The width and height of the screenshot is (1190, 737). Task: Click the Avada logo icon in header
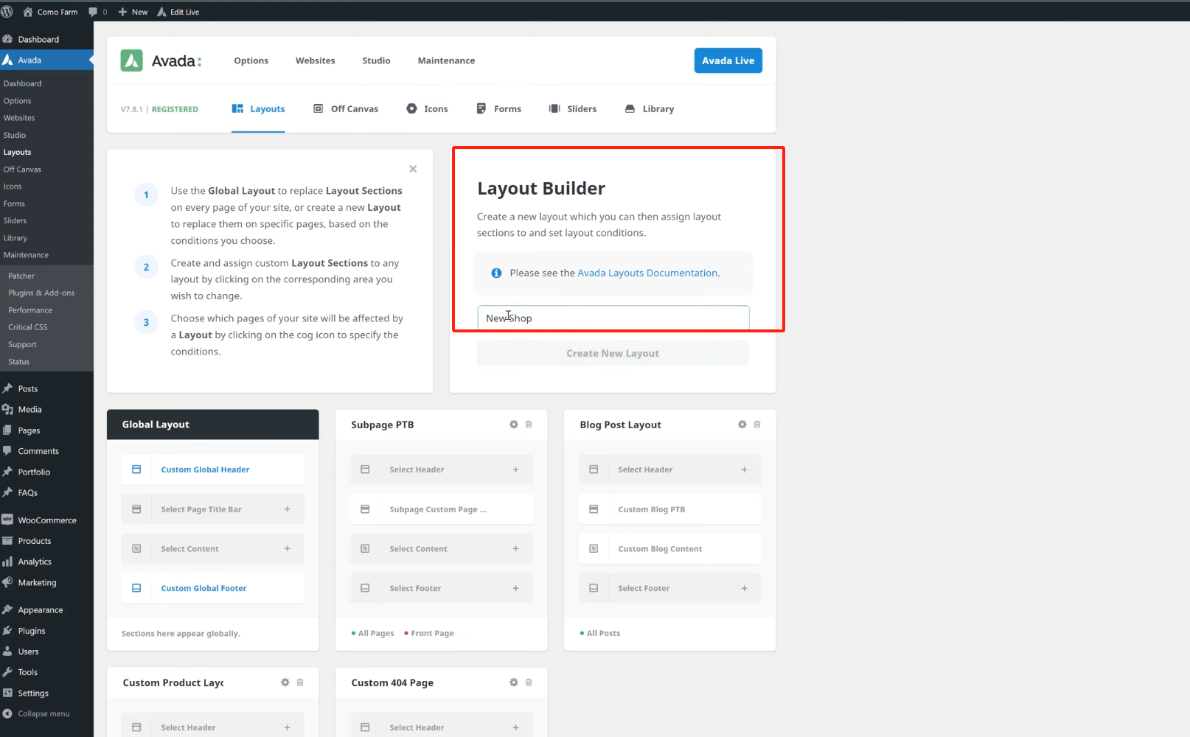click(x=132, y=60)
